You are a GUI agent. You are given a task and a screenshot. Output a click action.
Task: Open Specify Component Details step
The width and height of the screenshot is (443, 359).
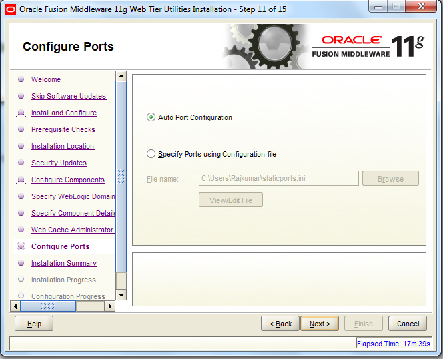coord(73,213)
